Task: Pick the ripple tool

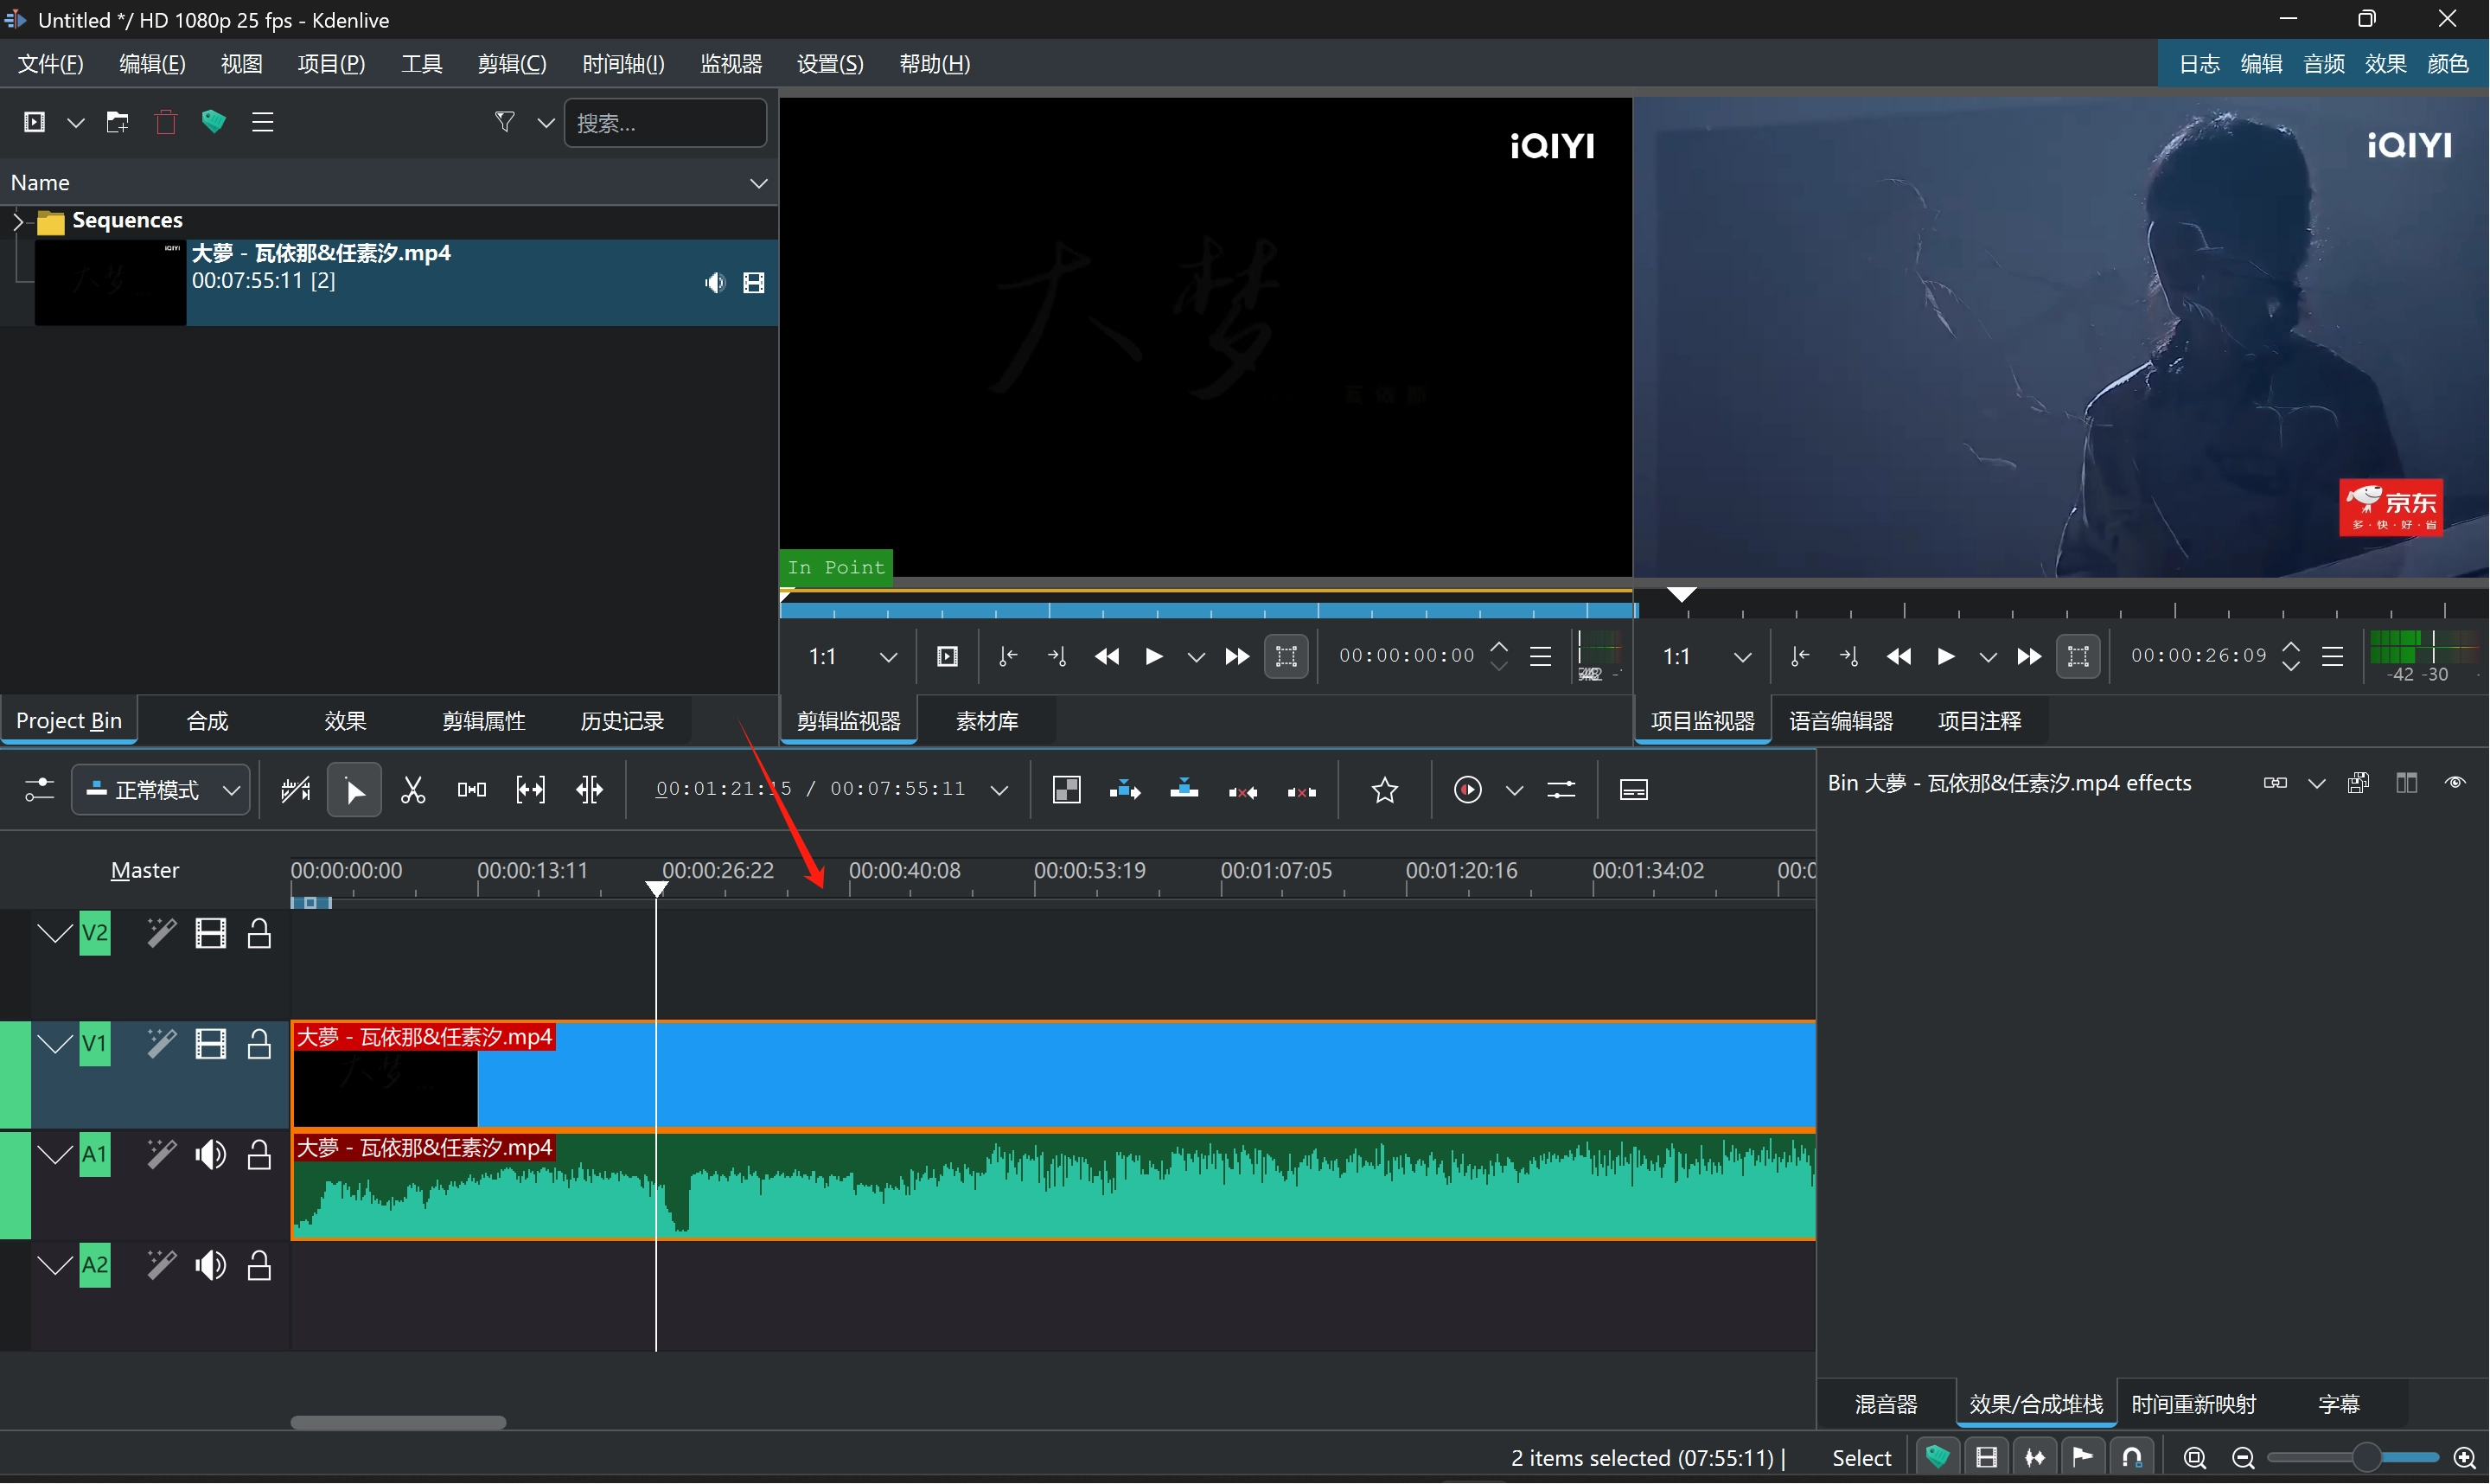Action: click(x=590, y=791)
